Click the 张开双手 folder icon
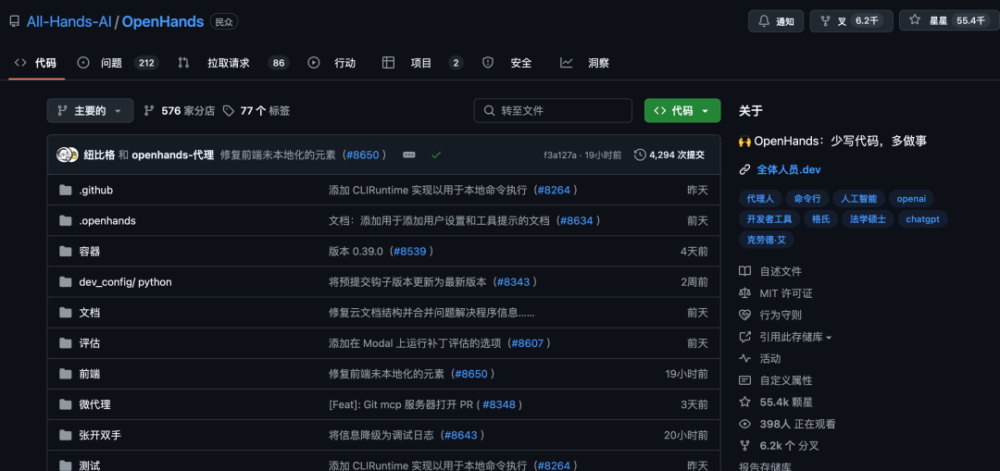This screenshot has width=1000, height=471. (65, 435)
